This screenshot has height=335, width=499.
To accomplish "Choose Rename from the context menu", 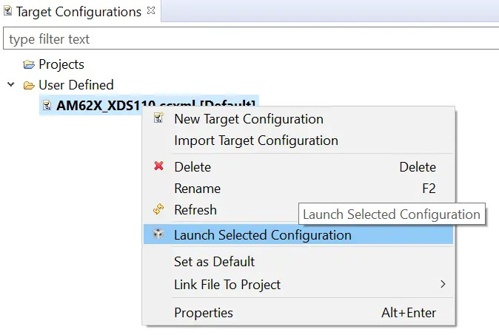I will [197, 189].
